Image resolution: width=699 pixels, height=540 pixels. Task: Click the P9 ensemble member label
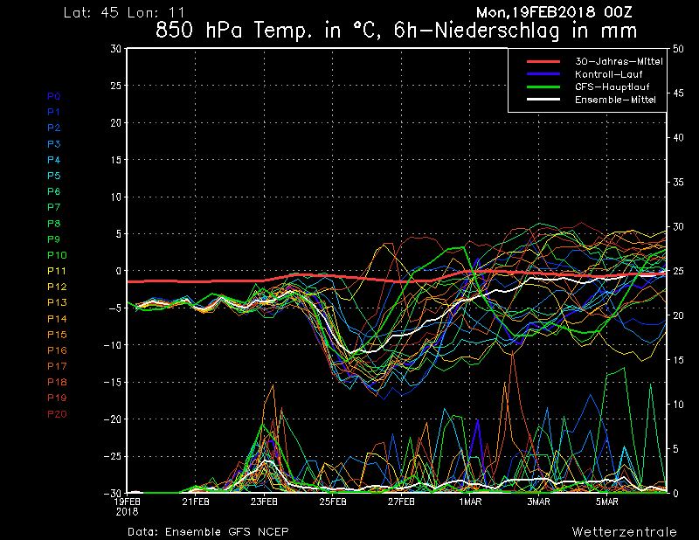coord(54,239)
